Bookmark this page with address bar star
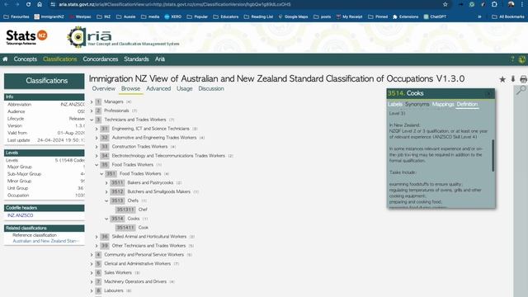This screenshot has height=297, width=528. pyautogui.click(x=445, y=4)
